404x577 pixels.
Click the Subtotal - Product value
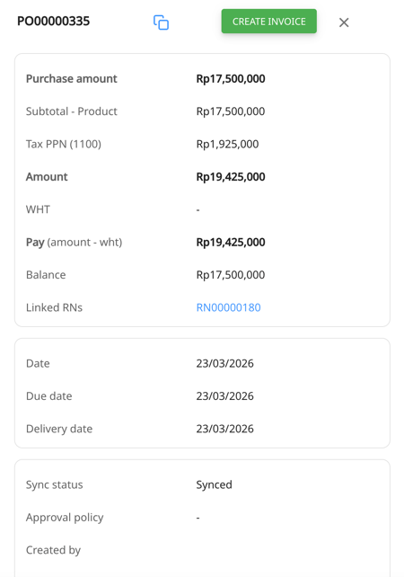click(231, 111)
